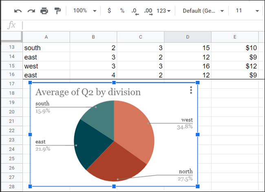Open the chart's three-dot options menu
The width and height of the screenshot is (265, 192).
191,90
